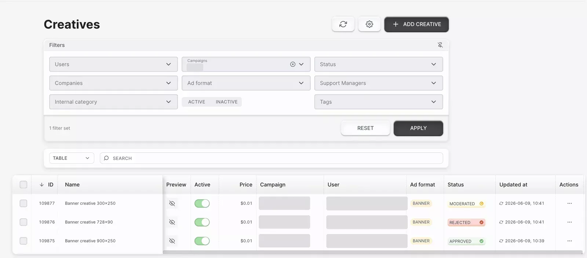
Task: Click the ADD CREATIVE button
Action: [416, 24]
